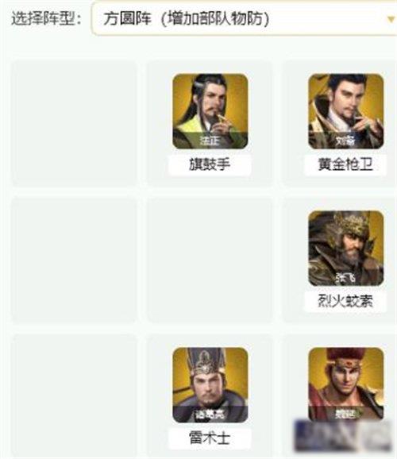397x459 pixels.
Task: Click the 雷术士 troop label
Action: click(x=210, y=438)
